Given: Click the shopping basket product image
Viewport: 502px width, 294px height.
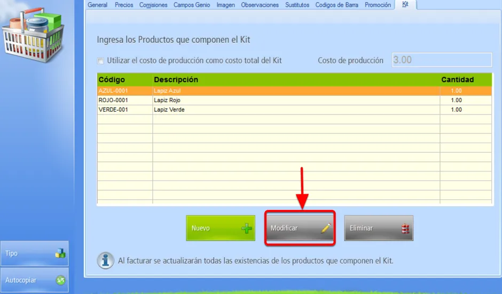Looking at the screenshot, I should pos(34,36).
